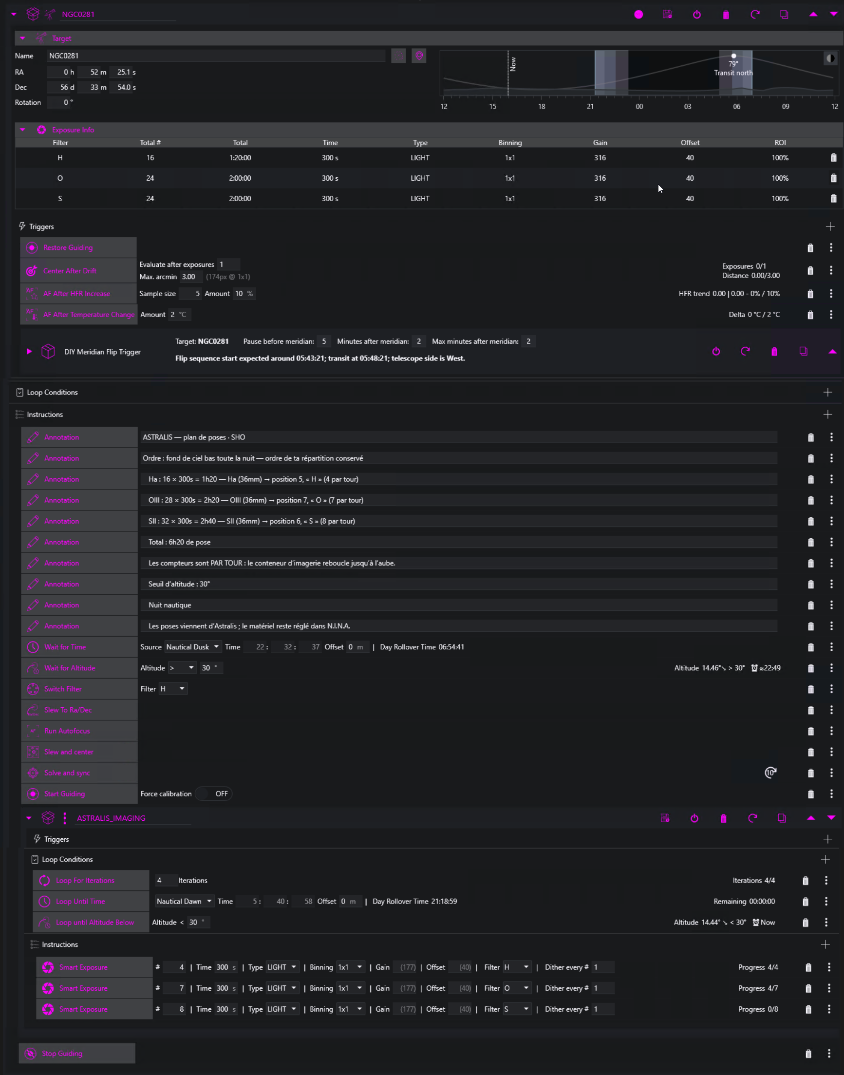844x1075 pixels.
Task: Reset the DIY Meridian Flip Trigger
Action: [x=745, y=351]
